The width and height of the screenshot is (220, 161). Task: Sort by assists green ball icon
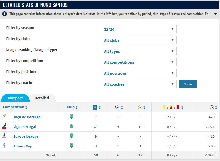point(139,107)
